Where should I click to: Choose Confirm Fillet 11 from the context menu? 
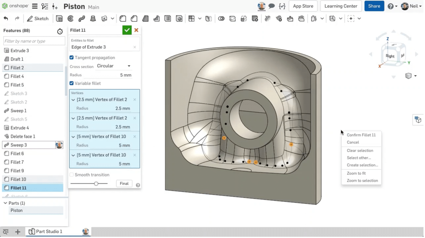coord(361,135)
